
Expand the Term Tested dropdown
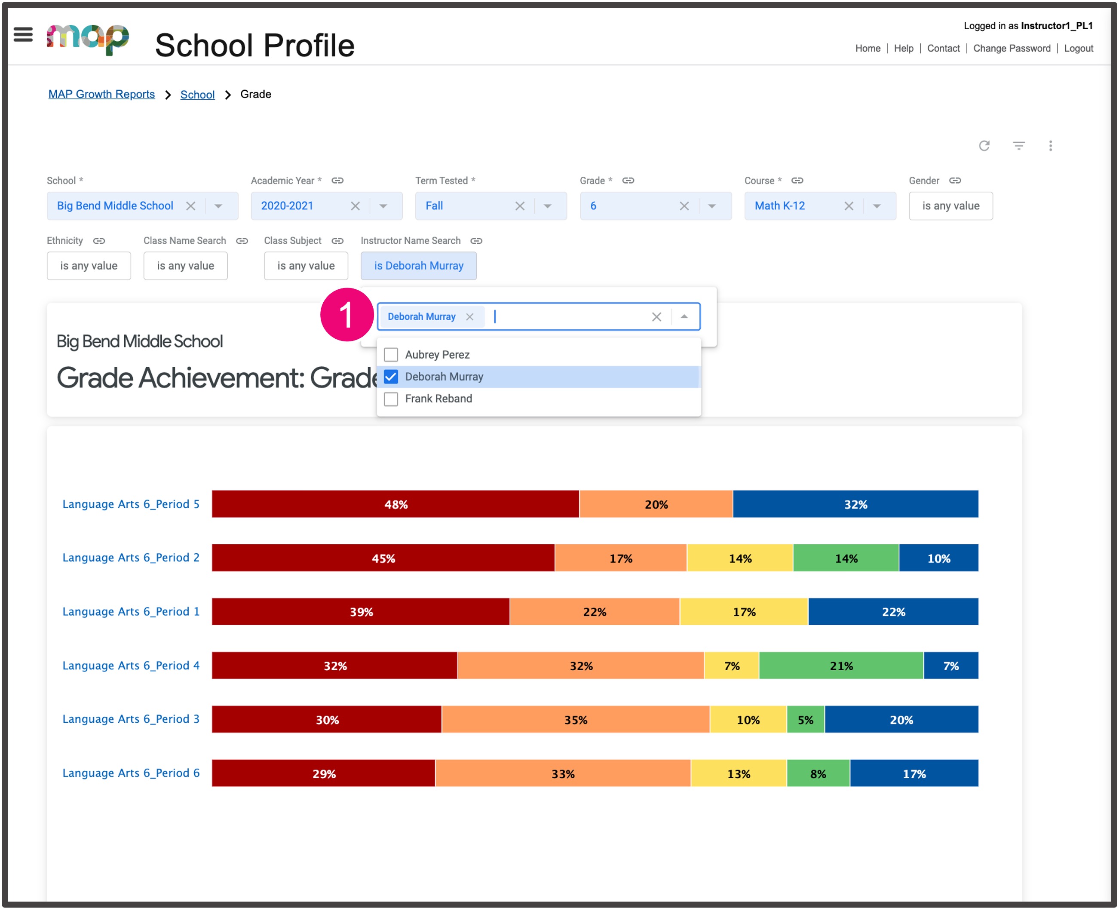(x=548, y=206)
